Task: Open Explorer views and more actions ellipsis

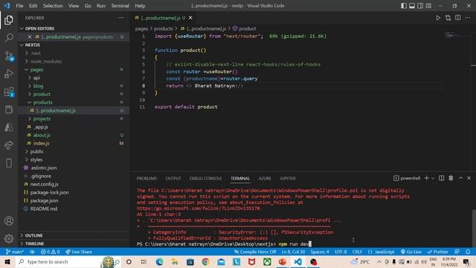Action: (x=120, y=18)
